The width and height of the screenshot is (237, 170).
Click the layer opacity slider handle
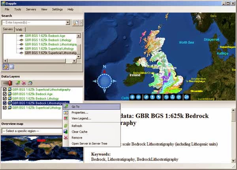(10, 83)
